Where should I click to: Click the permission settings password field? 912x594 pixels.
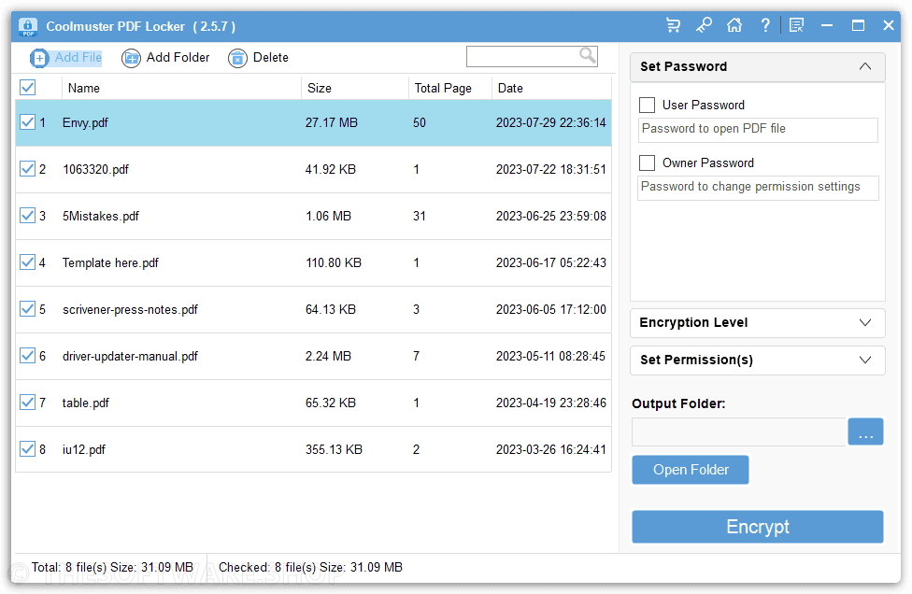[758, 188]
